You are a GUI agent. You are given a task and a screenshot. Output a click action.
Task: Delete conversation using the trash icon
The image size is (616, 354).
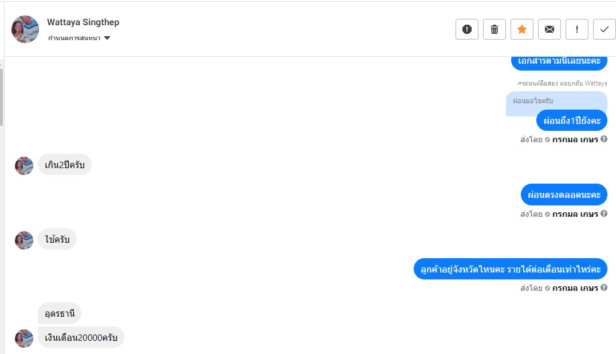pos(495,29)
